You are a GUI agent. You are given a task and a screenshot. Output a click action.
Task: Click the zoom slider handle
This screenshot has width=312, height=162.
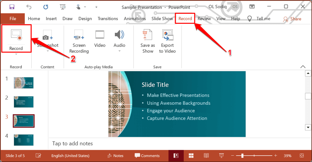pos(242,156)
